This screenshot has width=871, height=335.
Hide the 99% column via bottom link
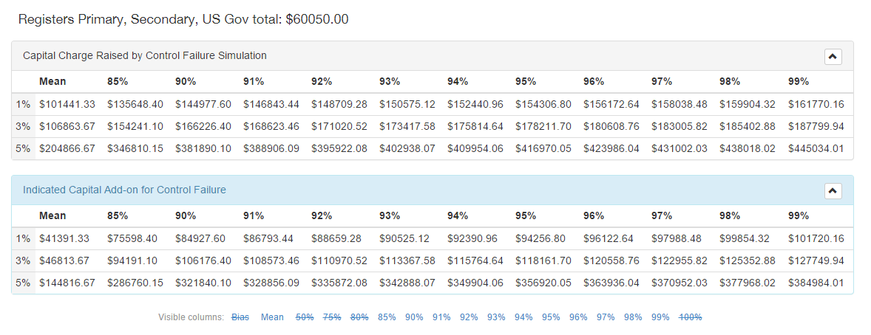click(660, 317)
